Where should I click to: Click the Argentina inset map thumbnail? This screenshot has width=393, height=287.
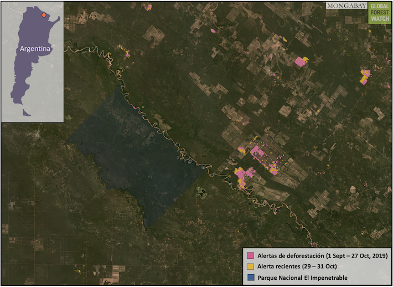point(33,62)
